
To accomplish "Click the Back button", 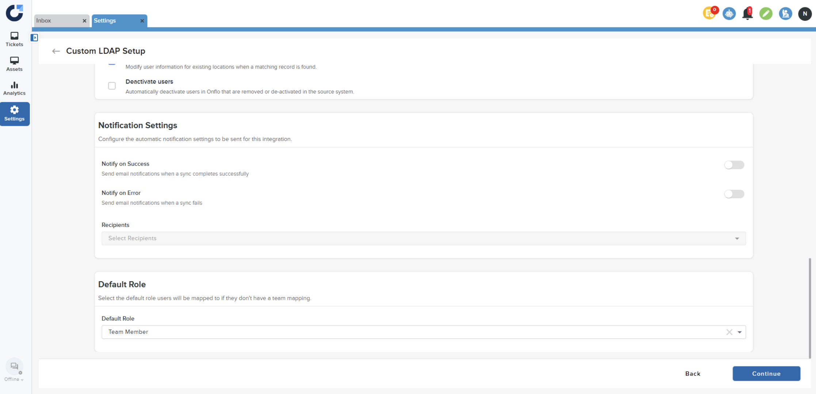I will click(693, 374).
